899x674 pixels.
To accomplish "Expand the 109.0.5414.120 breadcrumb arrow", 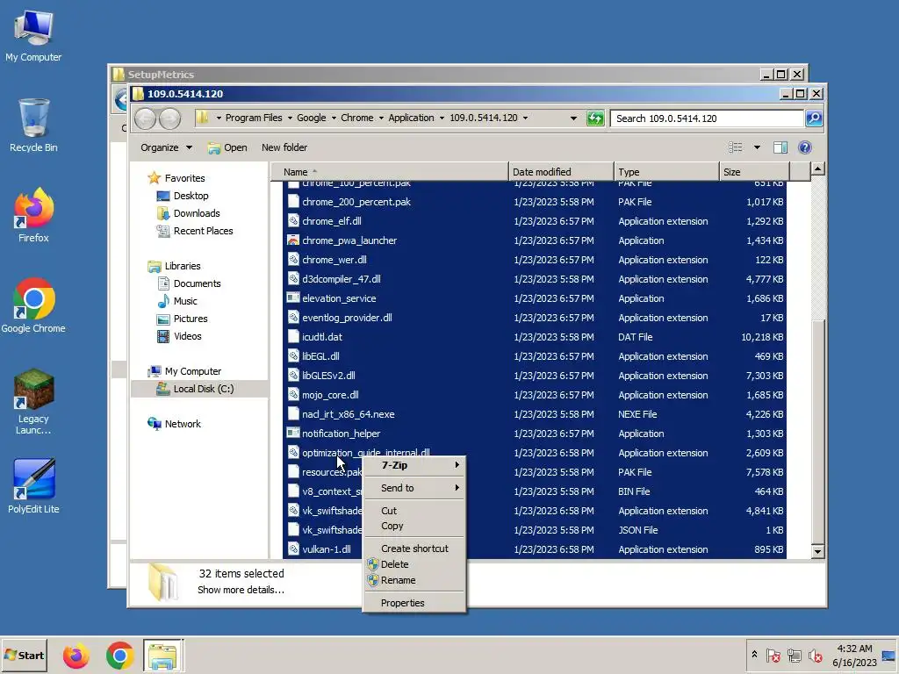I will tap(525, 118).
